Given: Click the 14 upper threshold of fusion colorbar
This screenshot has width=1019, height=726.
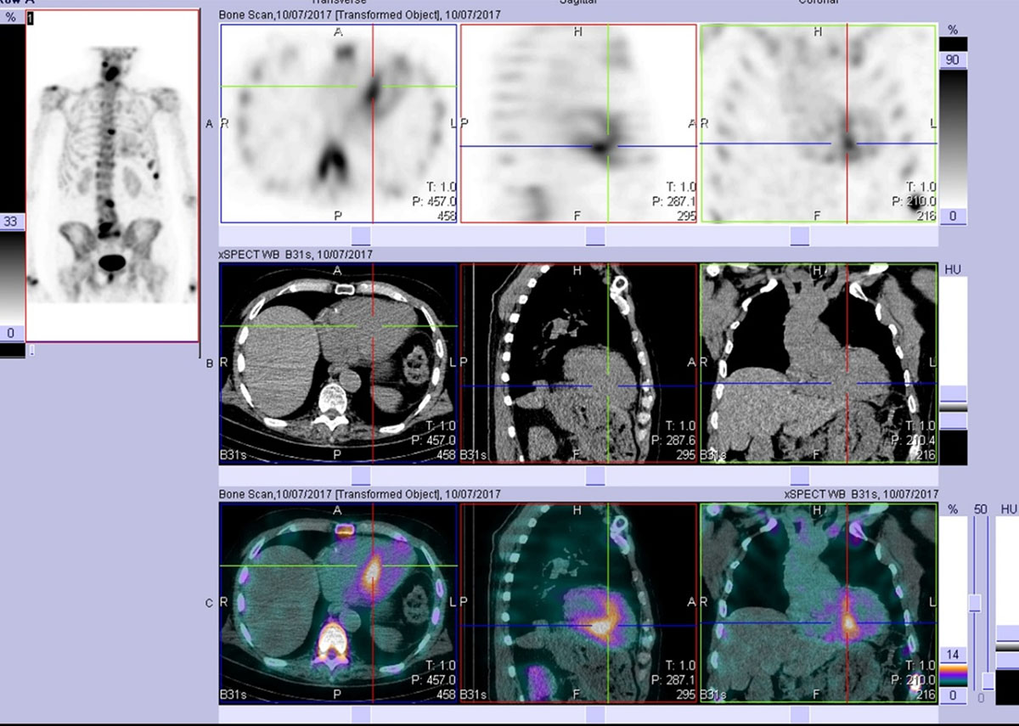Looking at the screenshot, I should click(953, 655).
